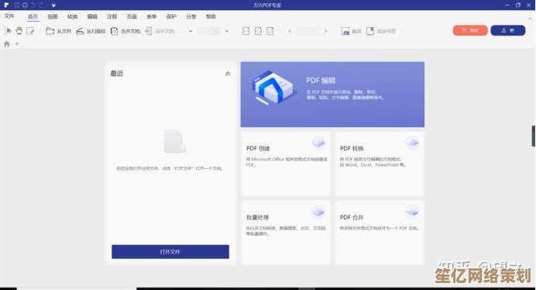Click the zoom level input box
Image resolution: width=536 pixels, height=290 pixels.
(x=208, y=31)
